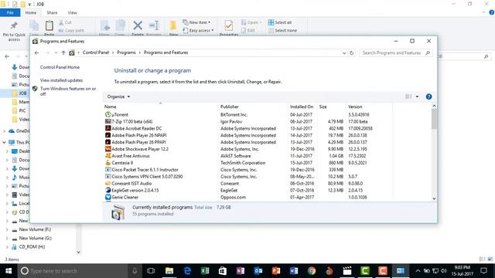Open the File tab in Explorer
Viewport: 495px width, 278px height.
[10, 12]
